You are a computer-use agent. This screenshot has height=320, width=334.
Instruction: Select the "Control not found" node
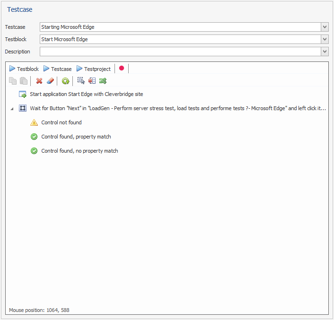tap(61, 122)
